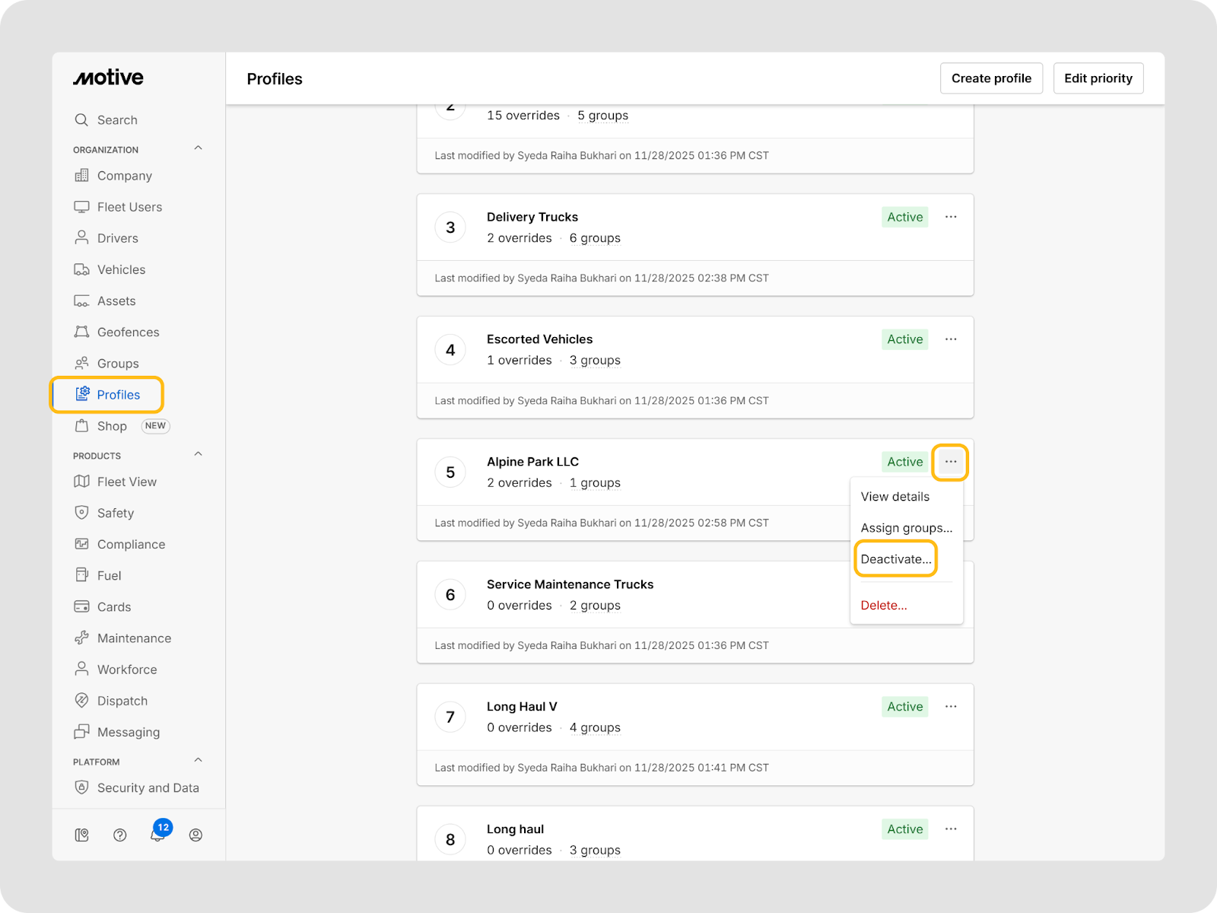1217x913 pixels.
Task: Click the help question mark icon
Action: (119, 835)
